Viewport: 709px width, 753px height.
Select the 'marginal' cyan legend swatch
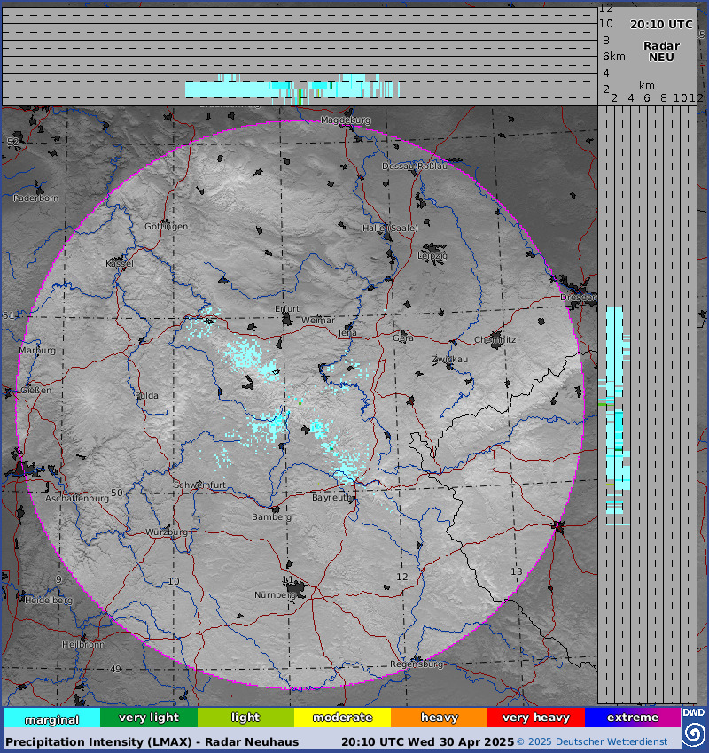pos(51,718)
